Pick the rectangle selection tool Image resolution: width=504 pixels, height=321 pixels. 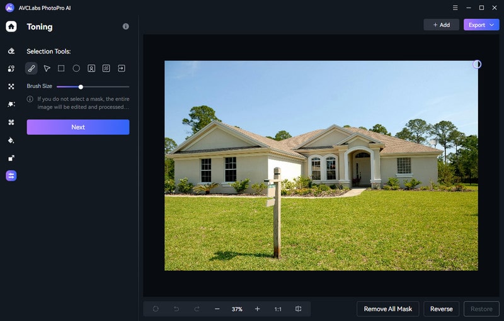pyautogui.click(x=61, y=68)
